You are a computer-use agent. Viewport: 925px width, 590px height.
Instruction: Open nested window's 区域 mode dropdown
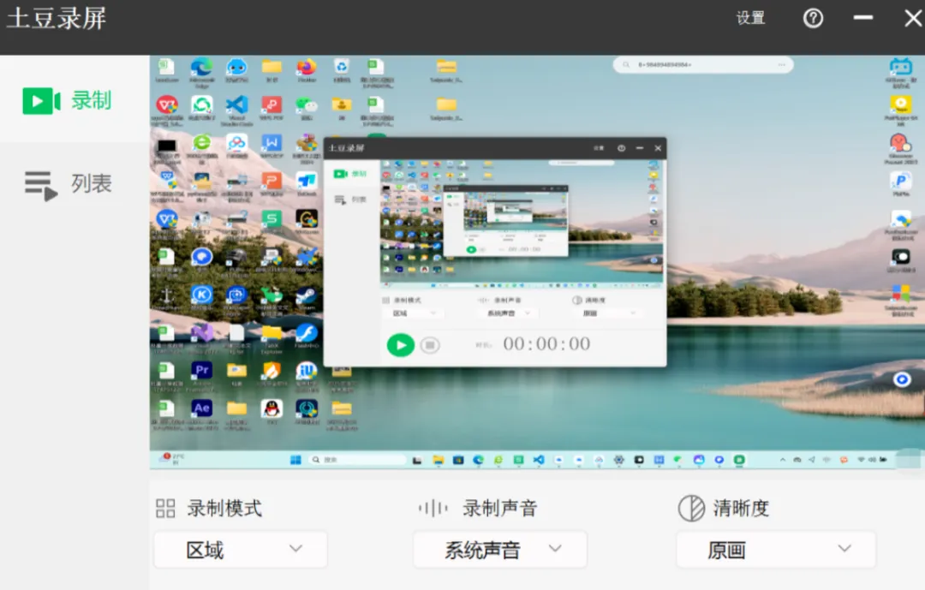pyautogui.click(x=415, y=313)
